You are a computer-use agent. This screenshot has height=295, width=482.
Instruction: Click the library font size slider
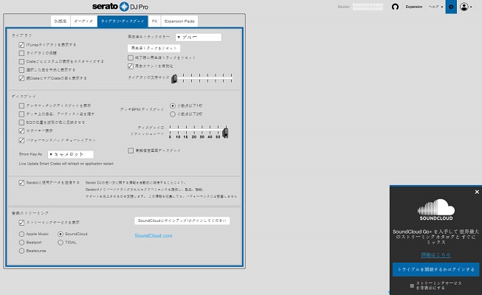coord(203,78)
